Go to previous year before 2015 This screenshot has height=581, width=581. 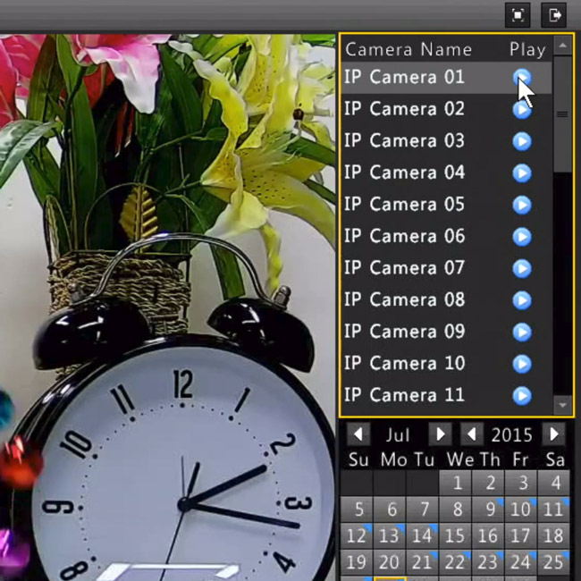(x=472, y=434)
